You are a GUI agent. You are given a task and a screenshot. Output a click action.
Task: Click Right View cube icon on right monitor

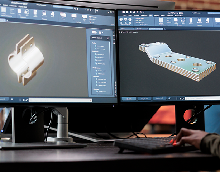coord(130,20)
